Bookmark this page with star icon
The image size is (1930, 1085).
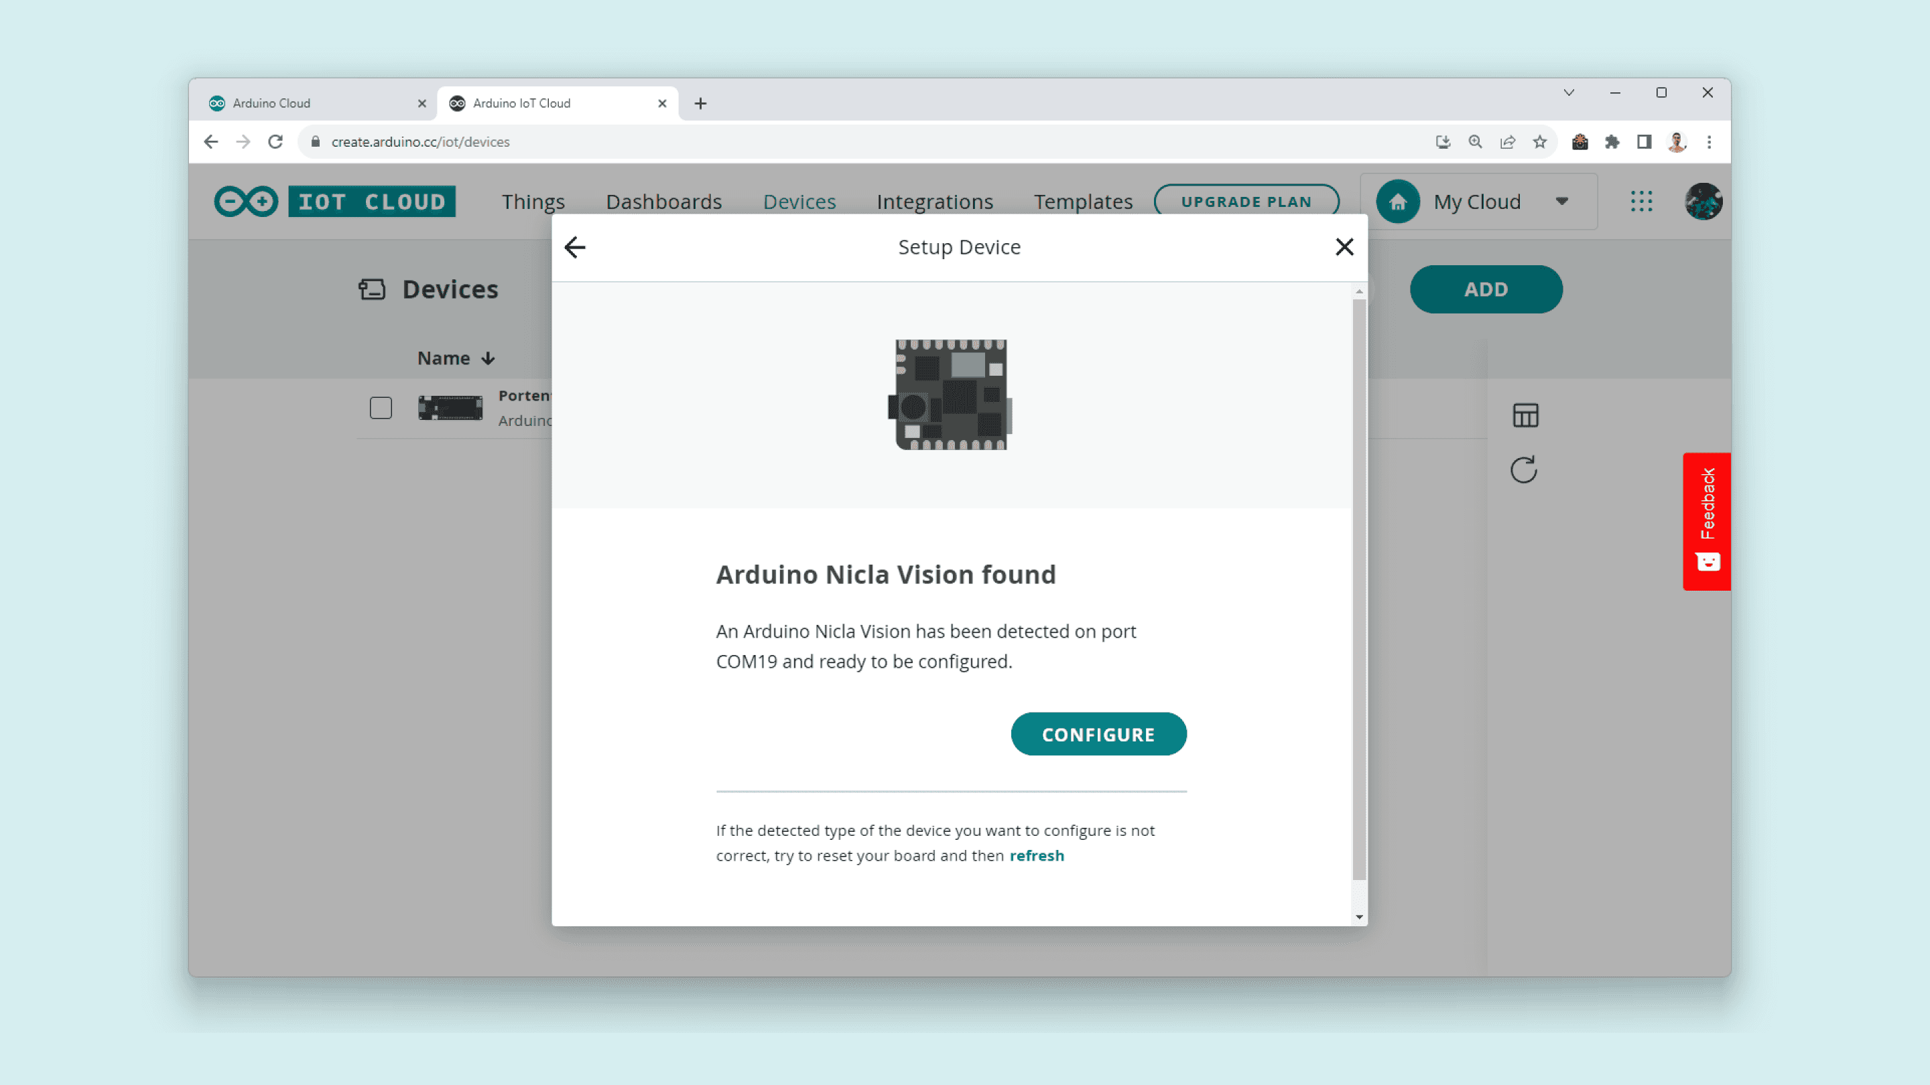click(1539, 142)
